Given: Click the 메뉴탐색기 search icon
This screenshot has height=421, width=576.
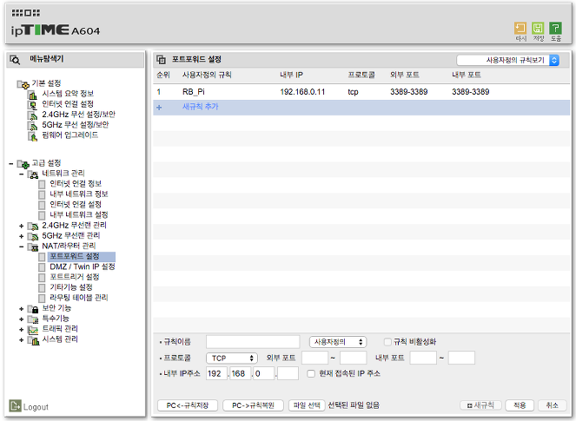Looking at the screenshot, I should [x=15, y=60].
